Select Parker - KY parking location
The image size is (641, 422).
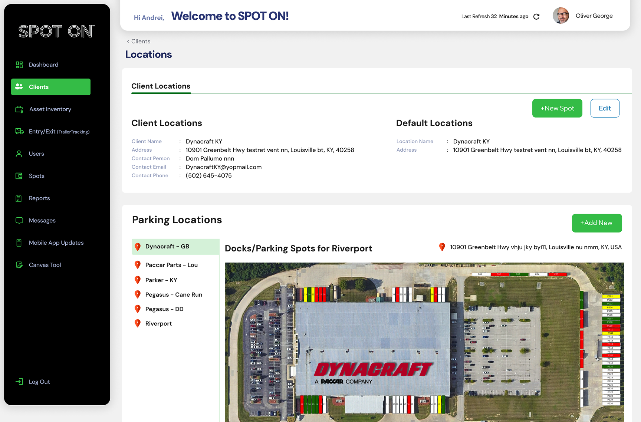click(161, 280)
